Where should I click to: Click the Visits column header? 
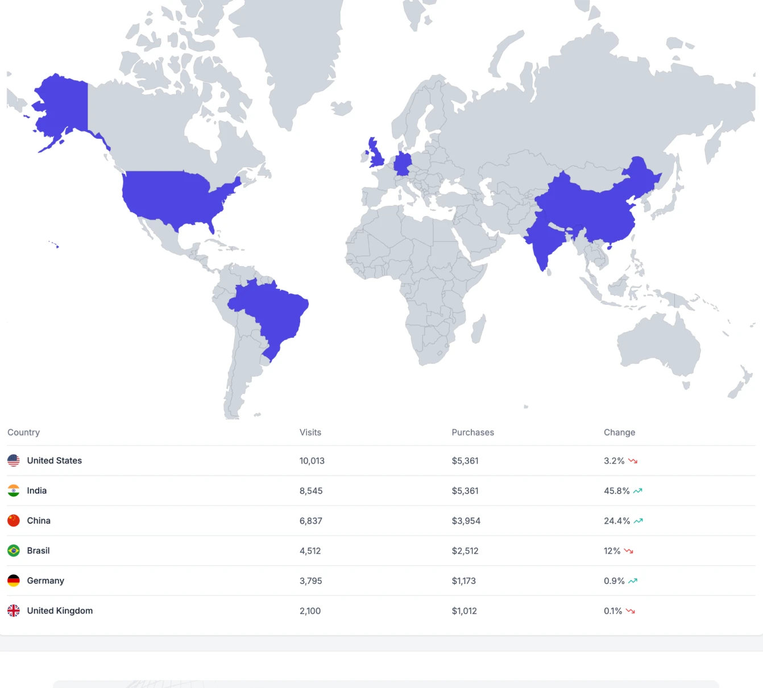click(x=310, y=433)
